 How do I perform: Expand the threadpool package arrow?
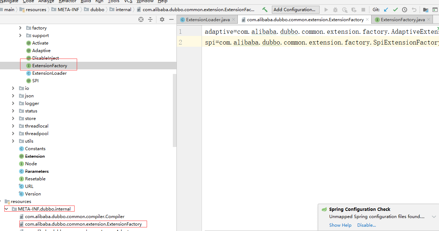pyautogui.click(x=13, y=133)
